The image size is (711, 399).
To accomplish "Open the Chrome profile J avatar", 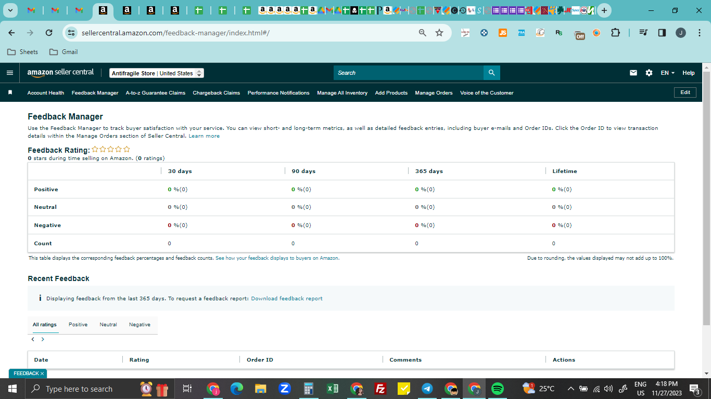I will point(681,33).
